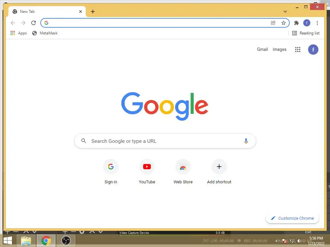The width and height of the screenshot is (330, 247).
Task: Click the share this page icon
Action: 273,23
